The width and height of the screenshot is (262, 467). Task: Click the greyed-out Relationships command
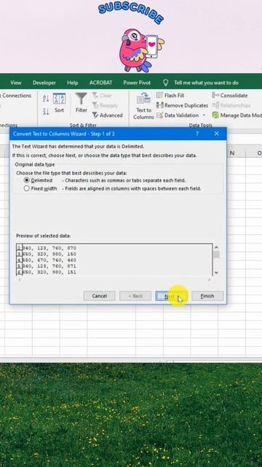coord(231,105)
